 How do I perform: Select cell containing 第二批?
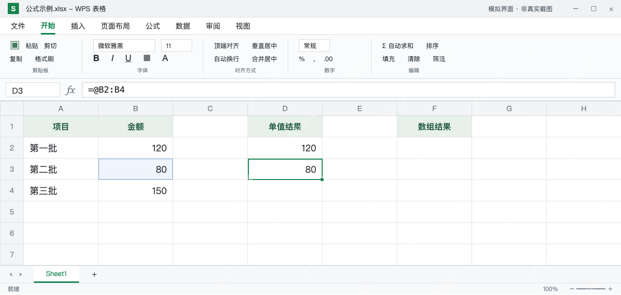point(61,169)
